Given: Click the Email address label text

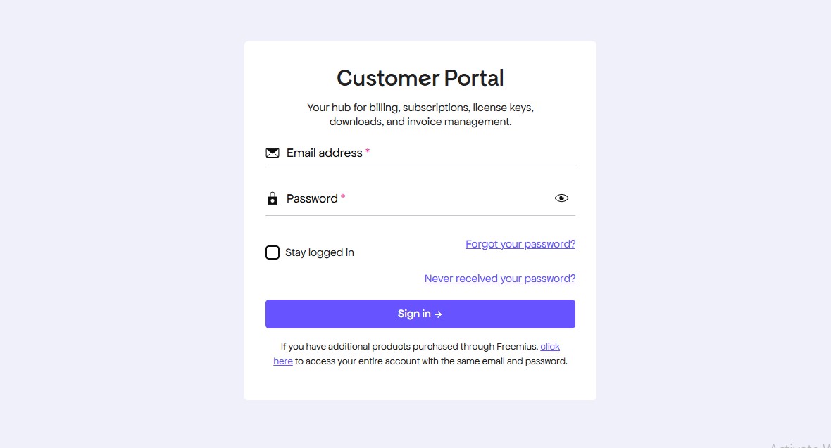Looking at the screenshot, I should pos(324,153).
